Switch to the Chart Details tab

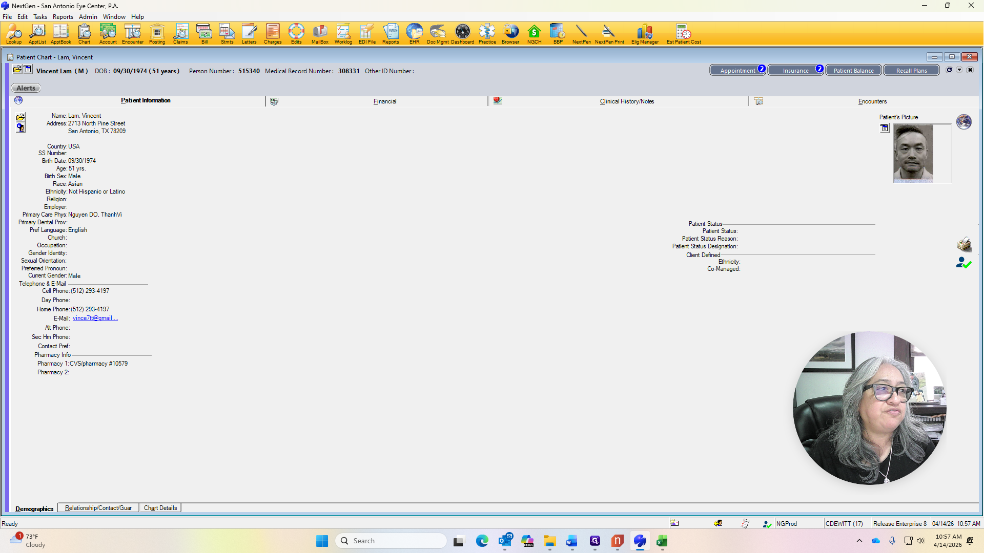160,508
